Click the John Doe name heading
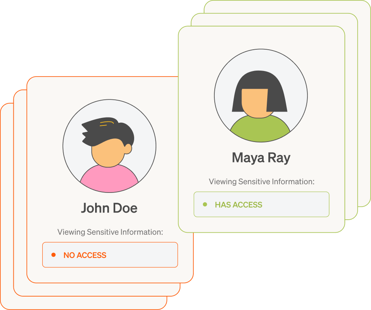371x310 pixels. [x=109, y=208]
